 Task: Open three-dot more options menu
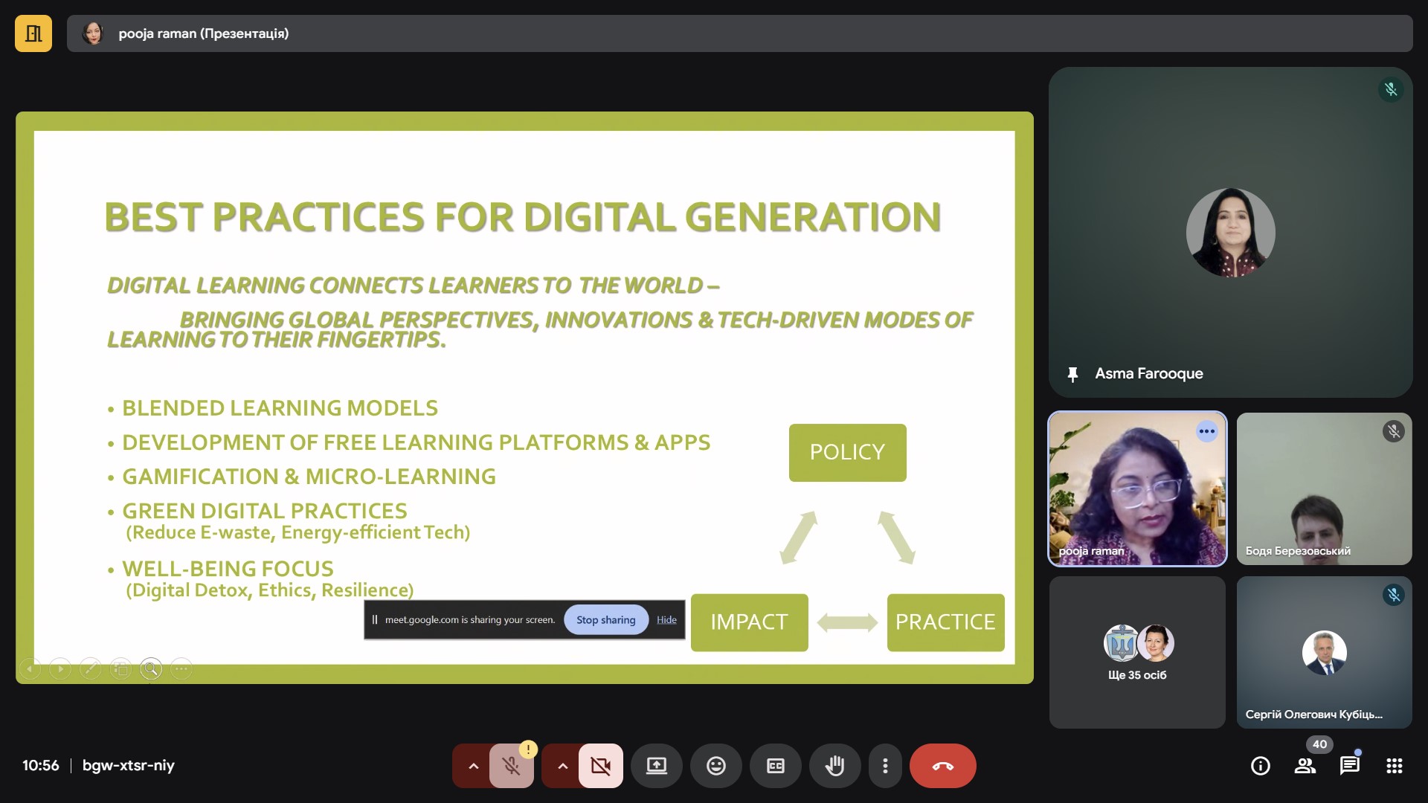click(x=885, y=766)
